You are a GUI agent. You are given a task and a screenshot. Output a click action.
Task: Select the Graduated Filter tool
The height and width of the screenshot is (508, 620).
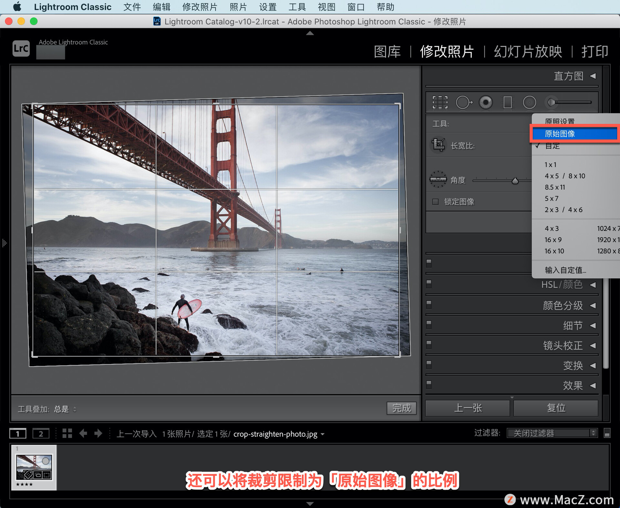(x=508, y=102)
